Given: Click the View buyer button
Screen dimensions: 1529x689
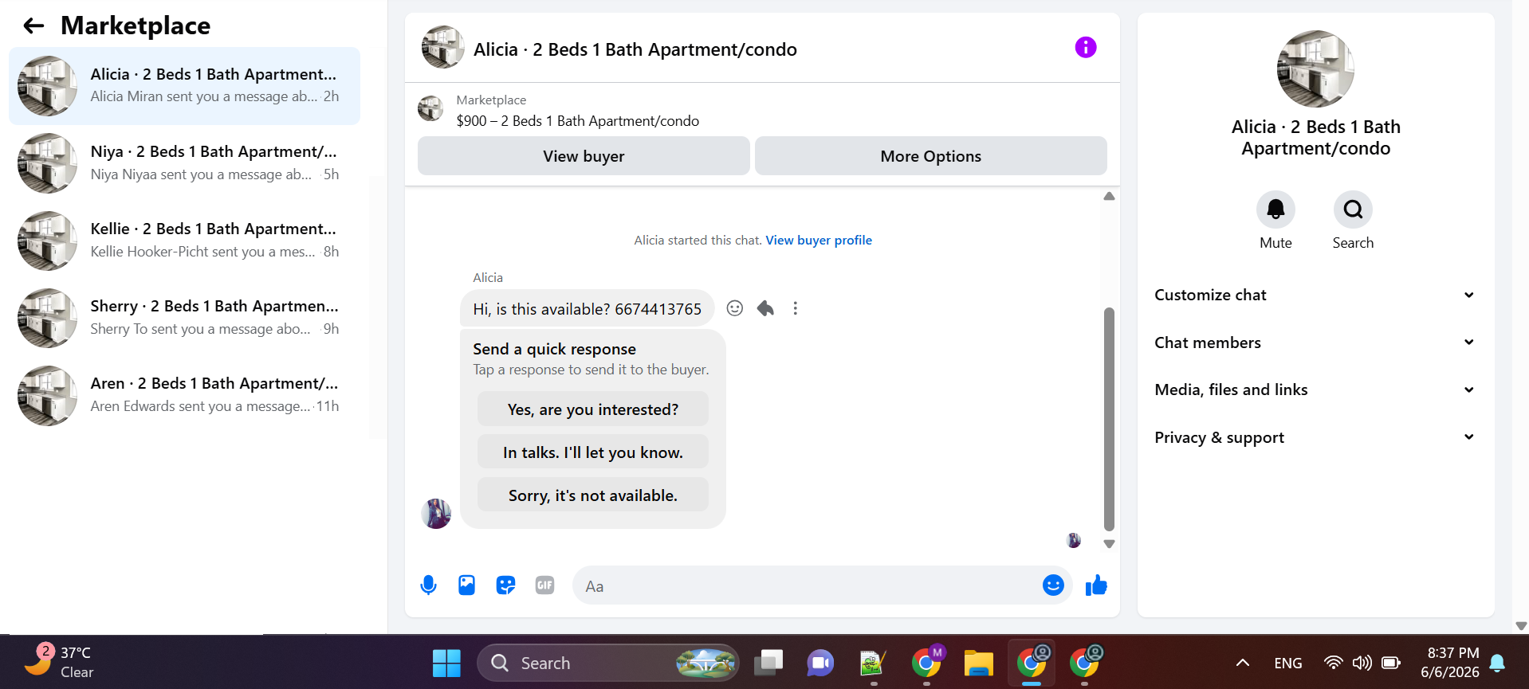Looking at the screenshot, I should (x=584, y=156).
